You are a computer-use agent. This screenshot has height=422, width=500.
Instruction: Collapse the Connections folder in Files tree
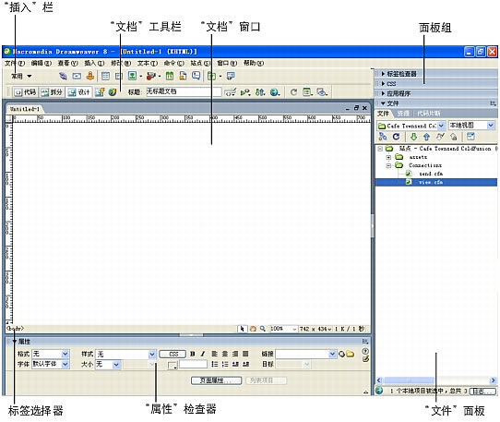pyautogui.click(x=388, y=165)
